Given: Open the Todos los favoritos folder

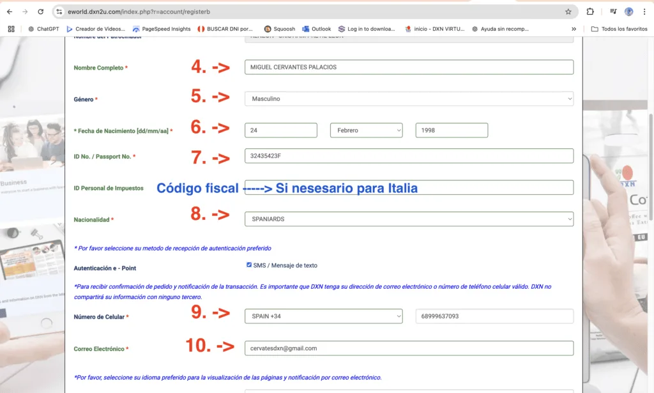Looking at the screenshot, I should click(x=619, y=29).
